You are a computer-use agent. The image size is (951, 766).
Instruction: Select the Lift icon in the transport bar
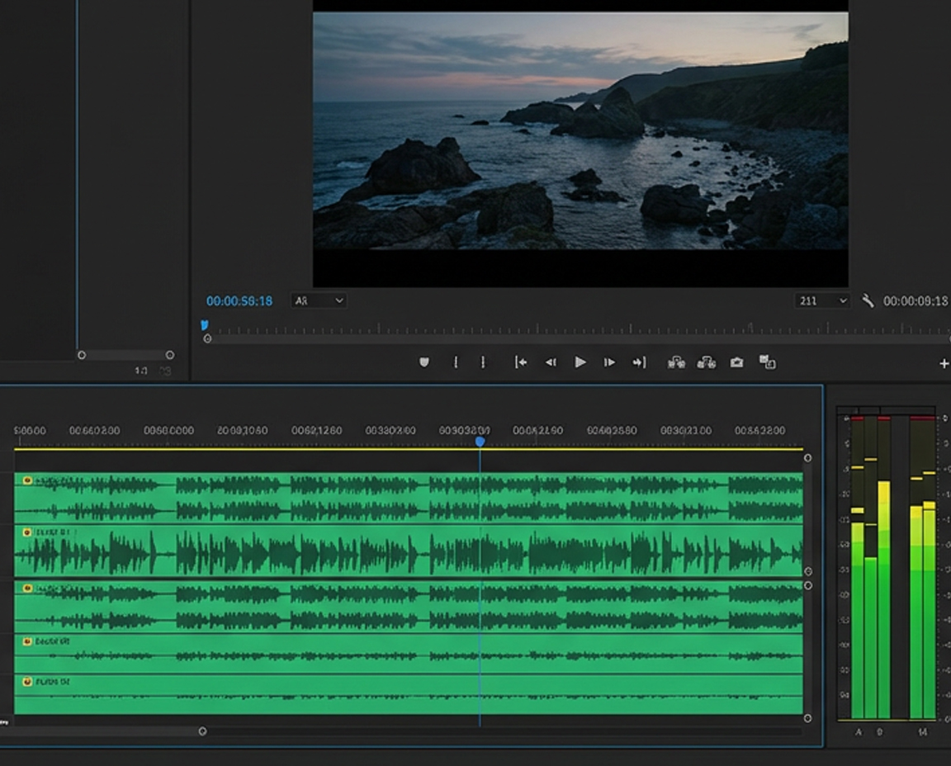point(677,362)
